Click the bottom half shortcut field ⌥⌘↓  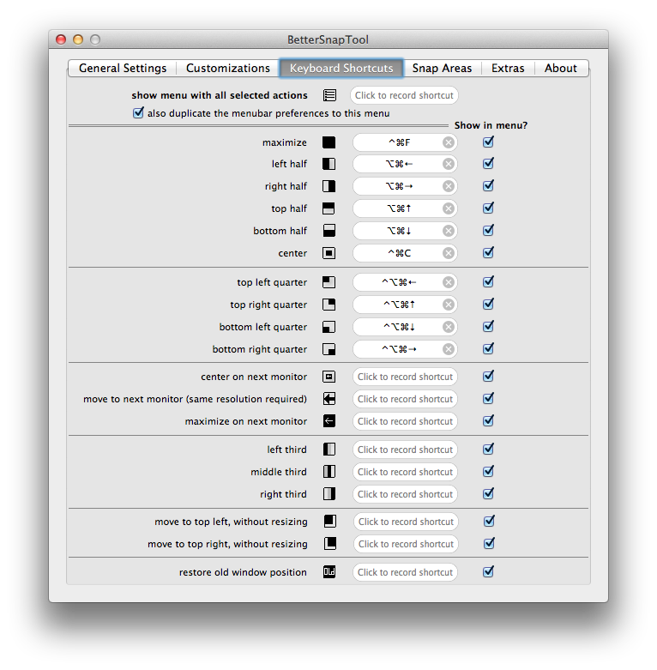coord(405,231)
